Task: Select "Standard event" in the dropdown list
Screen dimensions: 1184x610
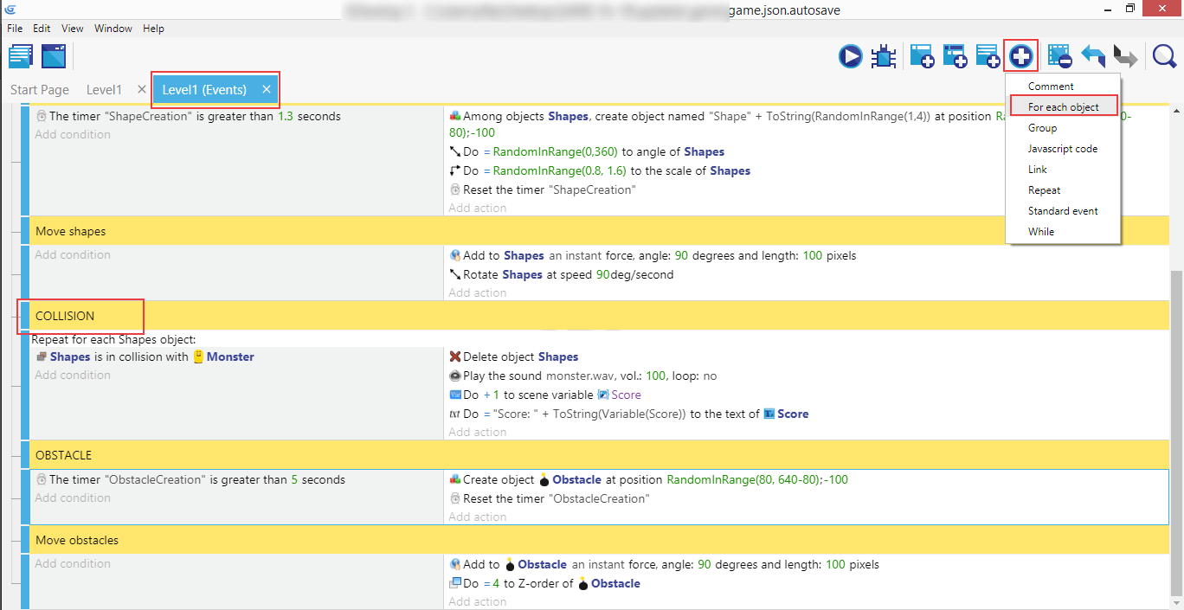Action: pyautogui.click(x=1062, y=211)
